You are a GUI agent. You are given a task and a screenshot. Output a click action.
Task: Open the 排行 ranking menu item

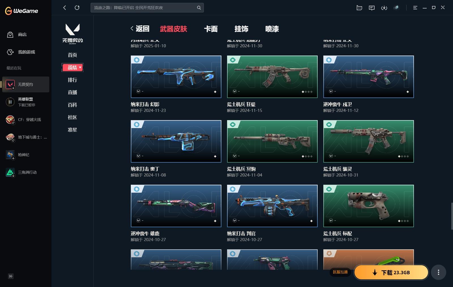pyautogui.click(x=72, y=80)
